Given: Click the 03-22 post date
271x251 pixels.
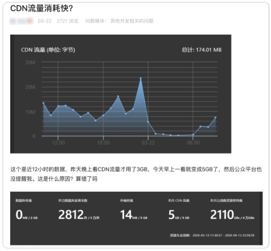Looking at the screenshot, I should point(44,21).
